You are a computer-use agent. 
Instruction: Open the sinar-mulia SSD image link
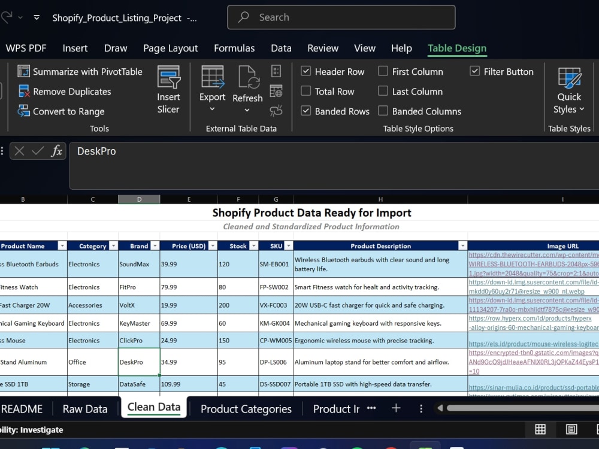pos(533,387)
